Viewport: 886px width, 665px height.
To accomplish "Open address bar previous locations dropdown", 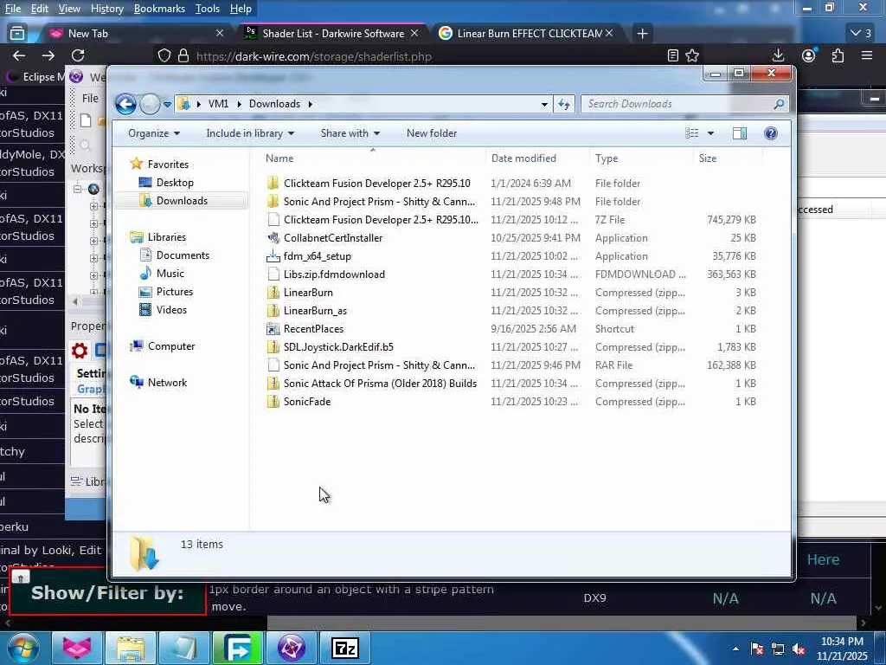I will click(544, 104).
